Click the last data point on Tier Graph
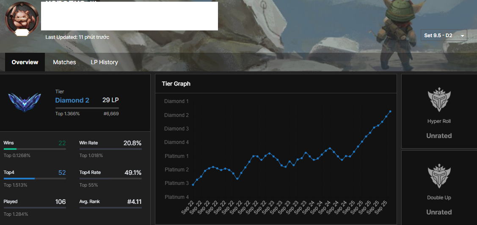The image size is (477, 225). point(390,111)
